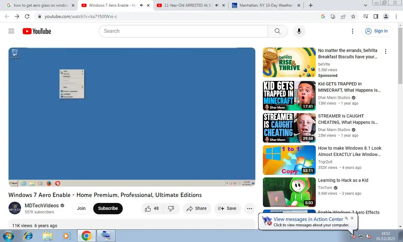Open Windows 8.1 Look video thumbnail
Viewport: 403px width, 242px height.
289,160
